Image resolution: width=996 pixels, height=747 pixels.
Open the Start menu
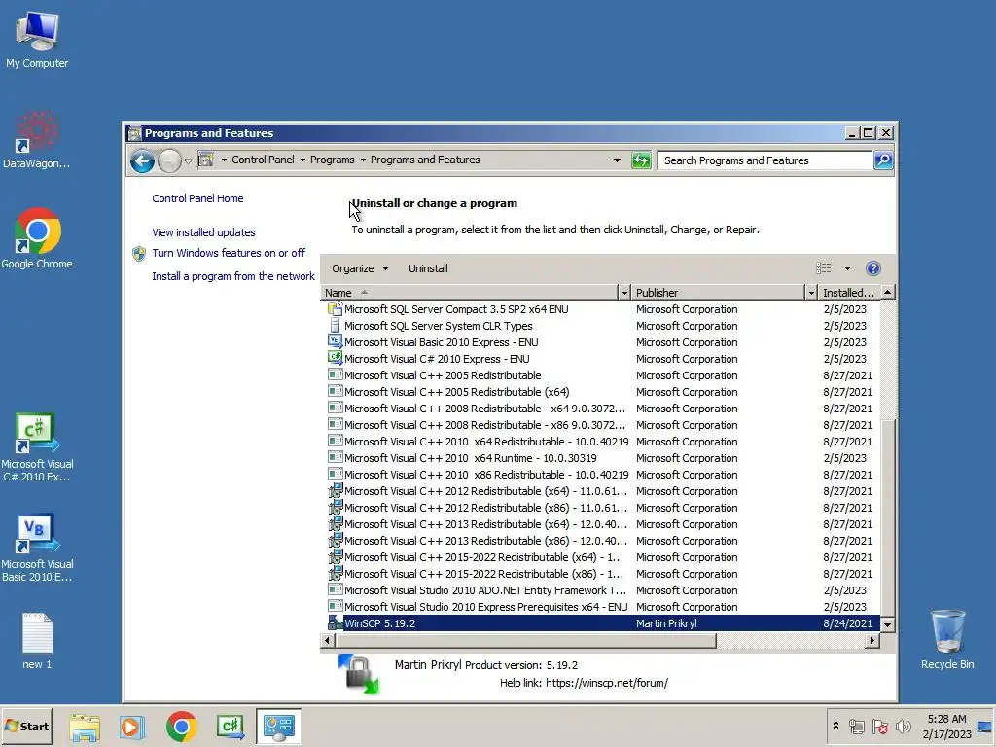pos(26,727)
